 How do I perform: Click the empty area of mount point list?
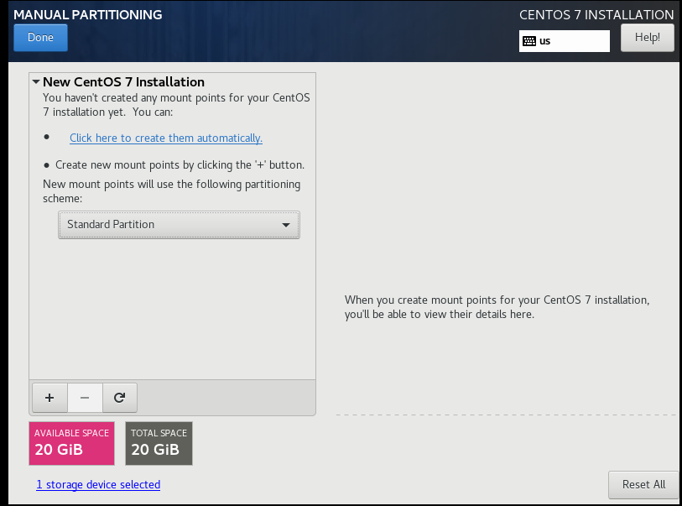coord(172,310)
